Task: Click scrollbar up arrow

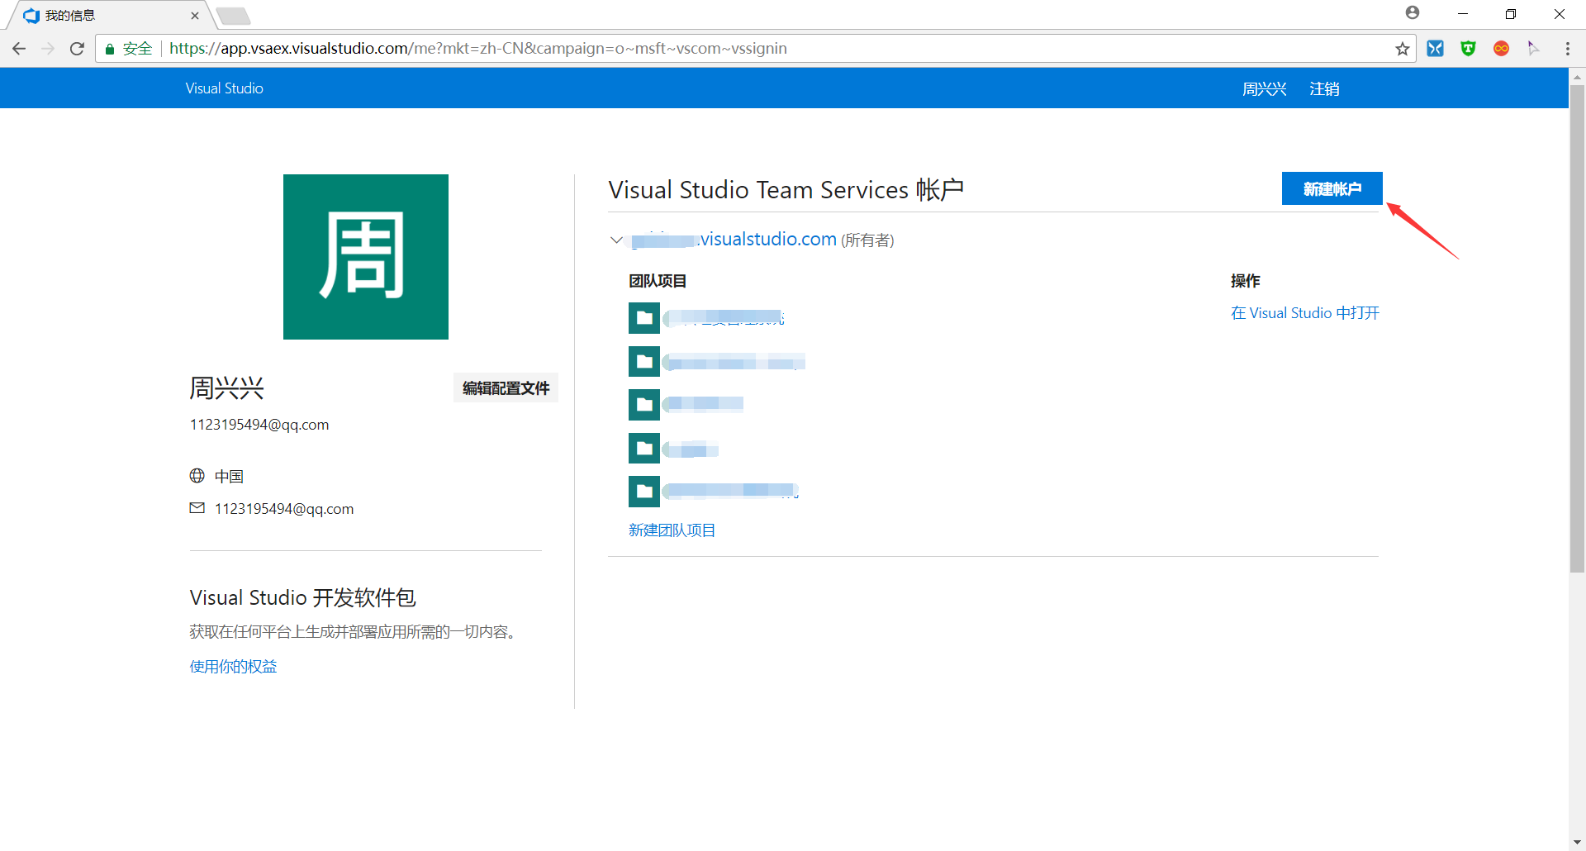Action: click(x=1577, y=76)
